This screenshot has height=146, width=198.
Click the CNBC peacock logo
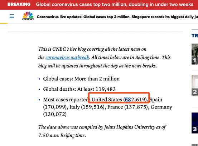coord(28,16)
